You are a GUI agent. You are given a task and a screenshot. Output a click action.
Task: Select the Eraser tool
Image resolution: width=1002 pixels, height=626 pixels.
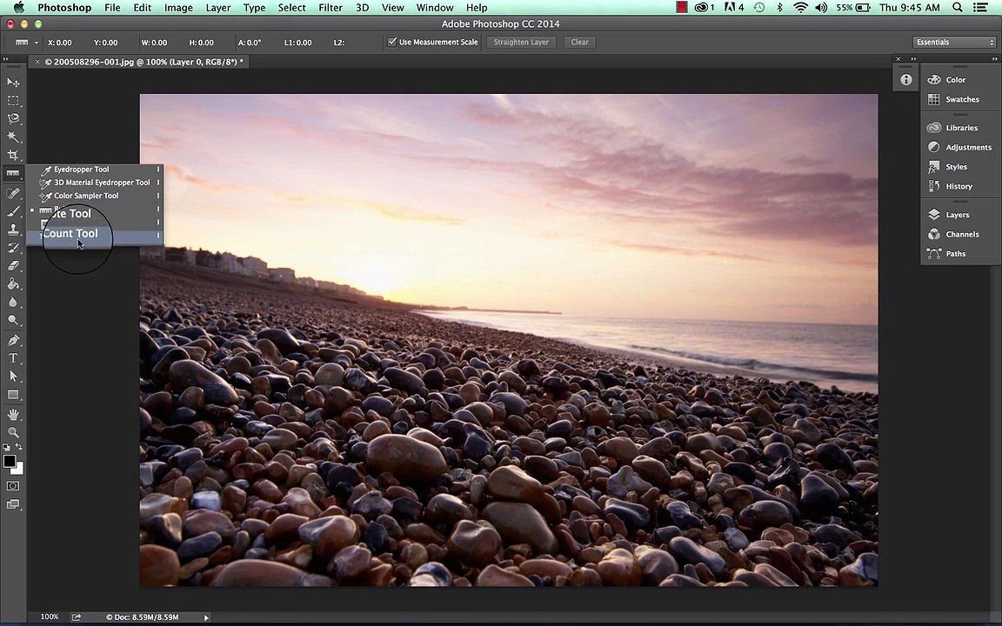tap(13, 266)
